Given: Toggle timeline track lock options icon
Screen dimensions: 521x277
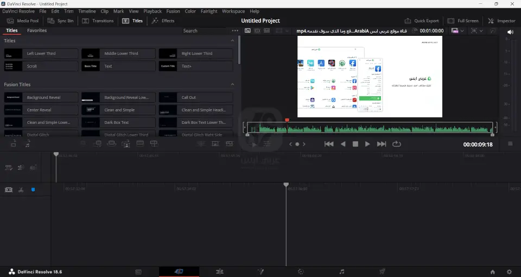Looking at the screenshot, I should coord(9,168).
